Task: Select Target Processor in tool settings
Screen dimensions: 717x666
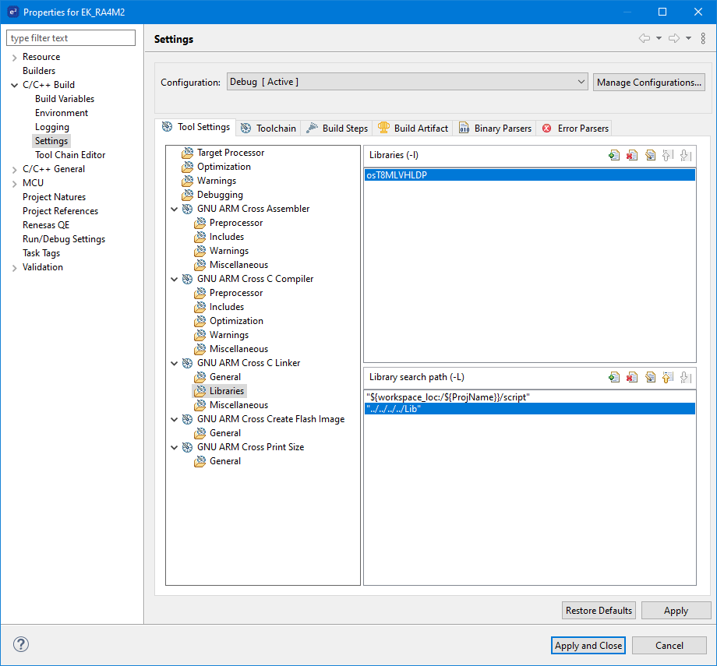Action: coord(230,153)
